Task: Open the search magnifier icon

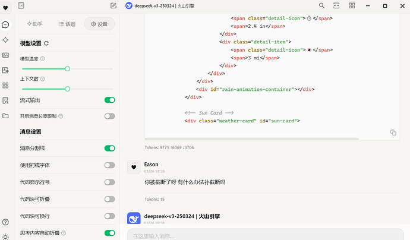Action: click(321, 5)
